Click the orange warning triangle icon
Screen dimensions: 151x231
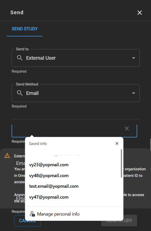(7, 156)
